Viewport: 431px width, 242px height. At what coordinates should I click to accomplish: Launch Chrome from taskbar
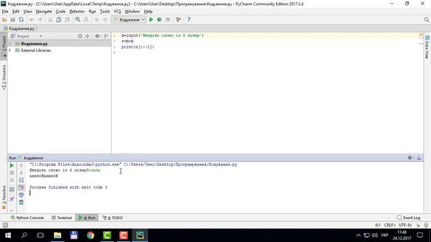(x=90, y=235)
